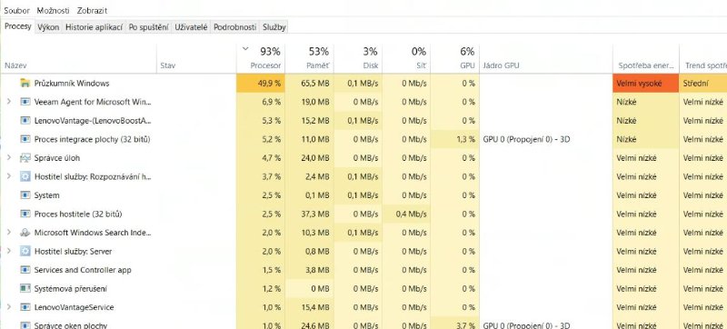Expand the Microsoft Windows Search Indexer group
Image resolution: width=727 pixels, height=329 pixels.
coord(8,233)
